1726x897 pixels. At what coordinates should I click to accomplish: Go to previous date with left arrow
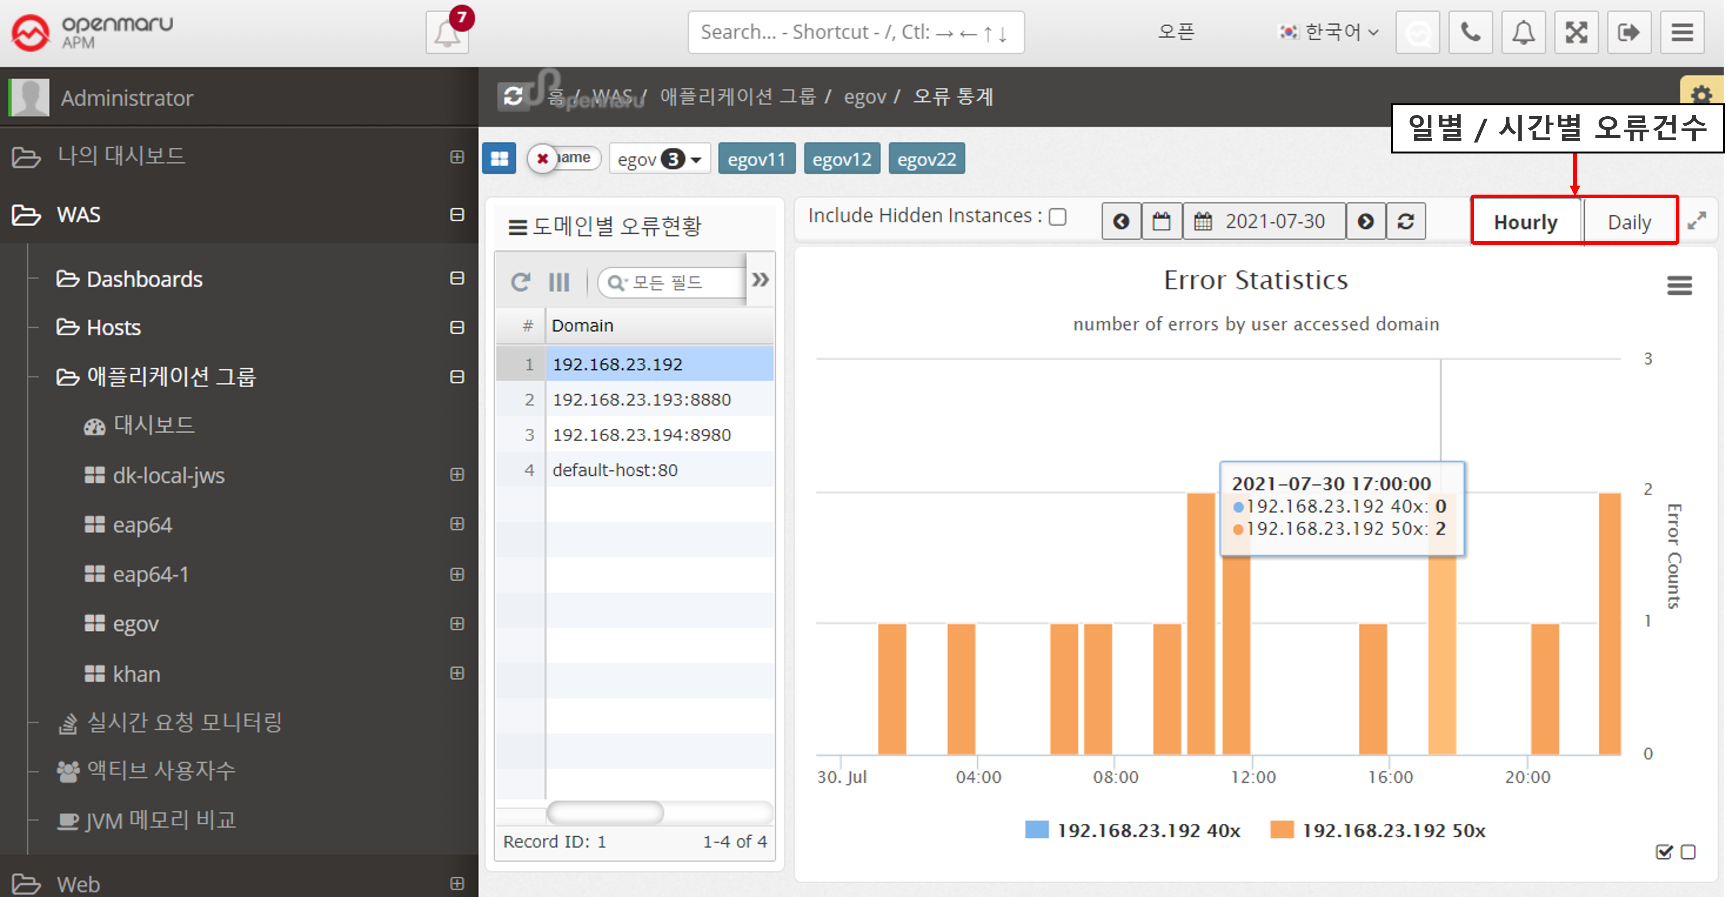coord(1121,222)
